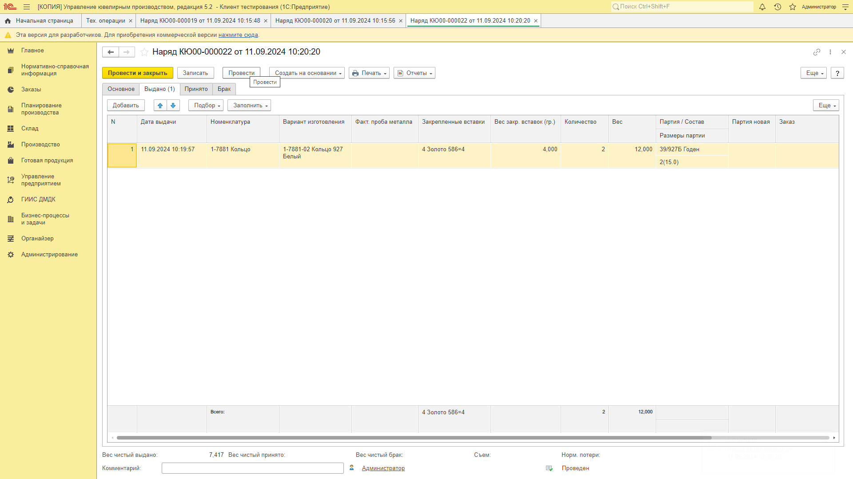Click global search field
Viewport: 853px width, 479px height.
(682, 7)
